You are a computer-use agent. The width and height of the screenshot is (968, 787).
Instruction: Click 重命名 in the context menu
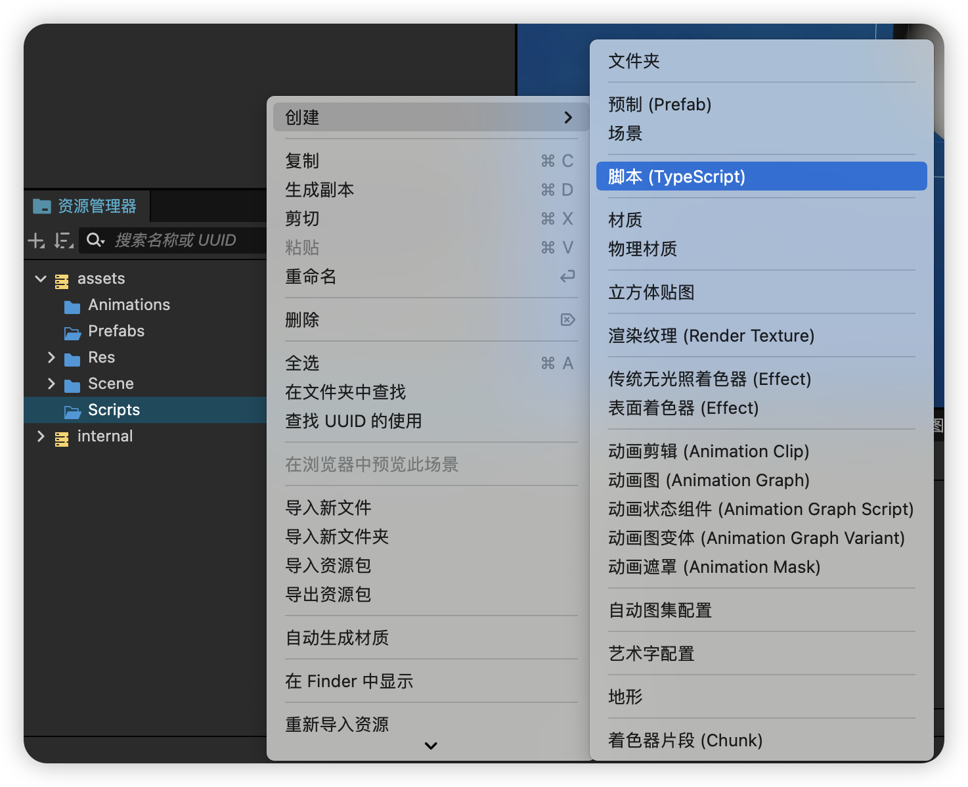311,277
